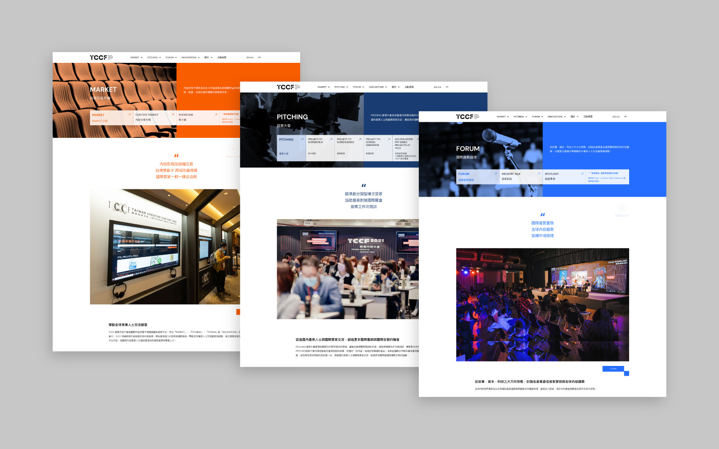This screenshot has width=719, height=449.
Task: Click the TCCF logo on the Forum page
Action: (467, 117)
